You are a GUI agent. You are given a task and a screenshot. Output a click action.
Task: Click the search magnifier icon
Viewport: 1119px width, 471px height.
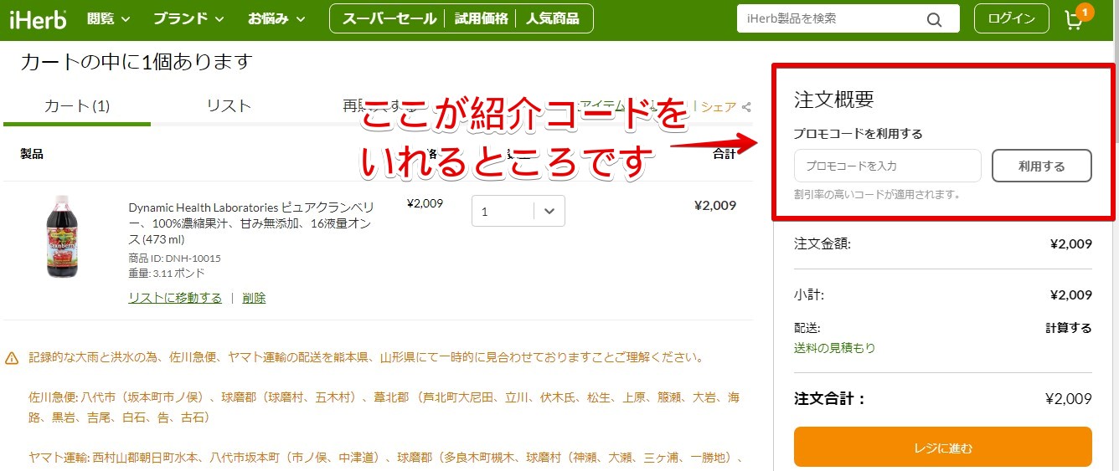(934, 19)
